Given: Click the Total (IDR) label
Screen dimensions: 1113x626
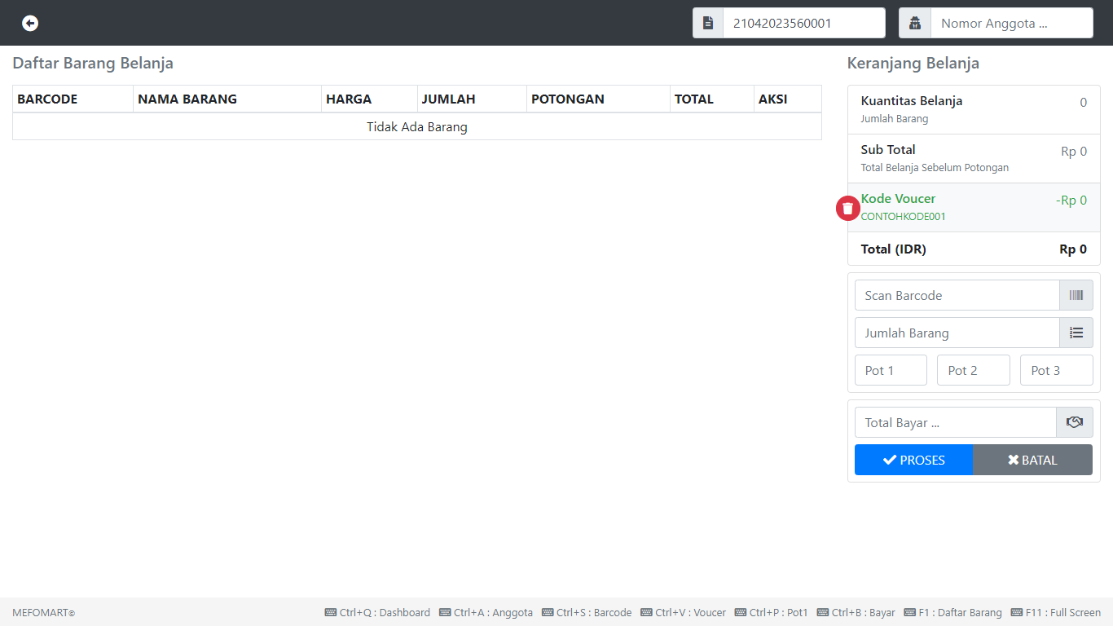Looking at the screenshot, I should [894, 249].
